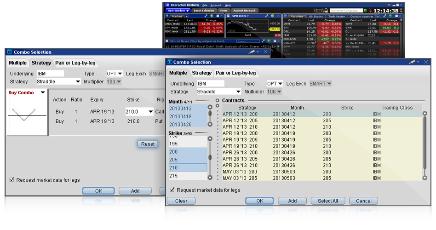Click the RSS icon of Filtered News

point(167,41)
